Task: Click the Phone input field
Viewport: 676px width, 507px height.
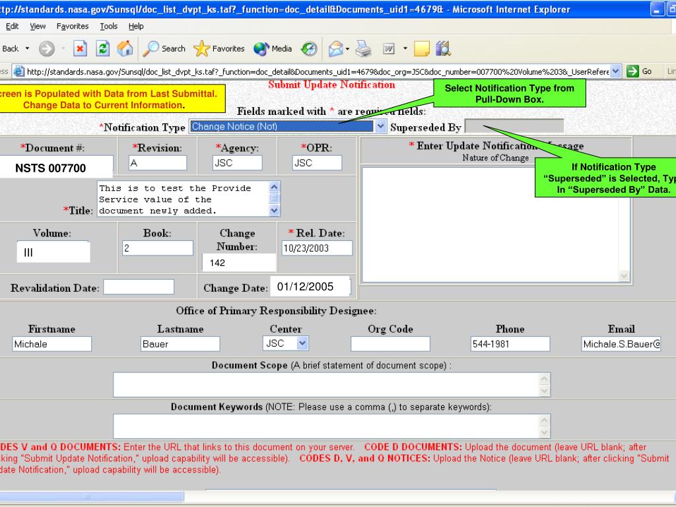Action: [x=510, y=343]
